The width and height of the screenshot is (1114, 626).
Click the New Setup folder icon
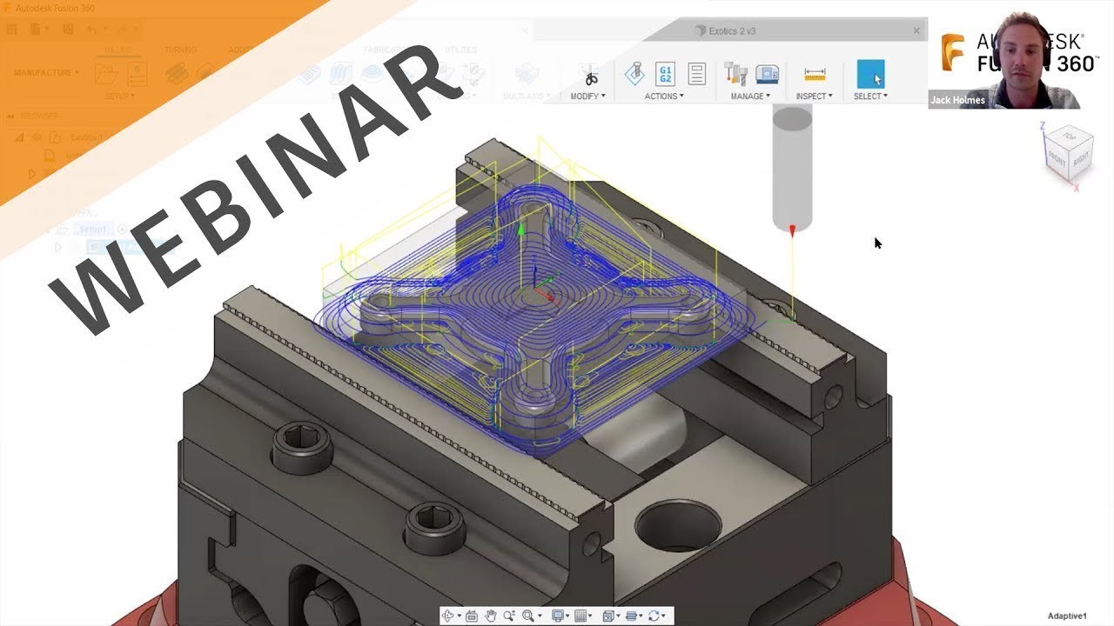[106, 73]
